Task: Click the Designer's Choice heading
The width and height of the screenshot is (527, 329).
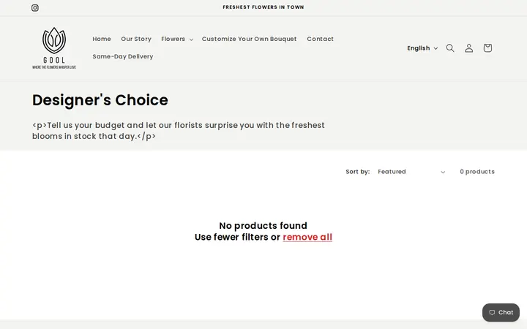Action: pos(100,100)
